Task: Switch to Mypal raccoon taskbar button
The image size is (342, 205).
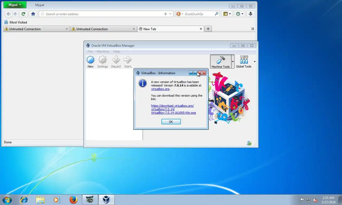Action: click(x=90, y=200)
